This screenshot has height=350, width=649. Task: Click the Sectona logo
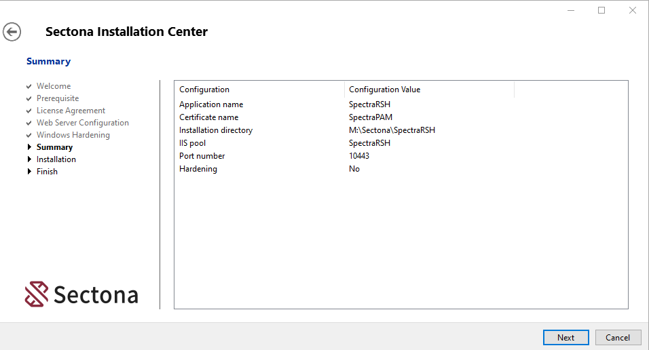81,294
